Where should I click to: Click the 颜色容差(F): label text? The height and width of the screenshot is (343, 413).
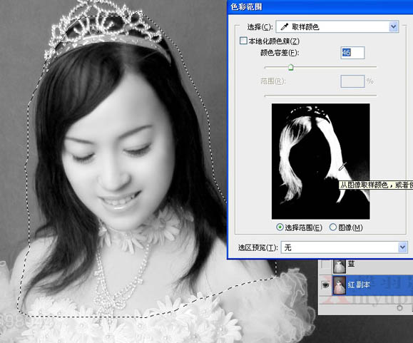tap(280, 53)
